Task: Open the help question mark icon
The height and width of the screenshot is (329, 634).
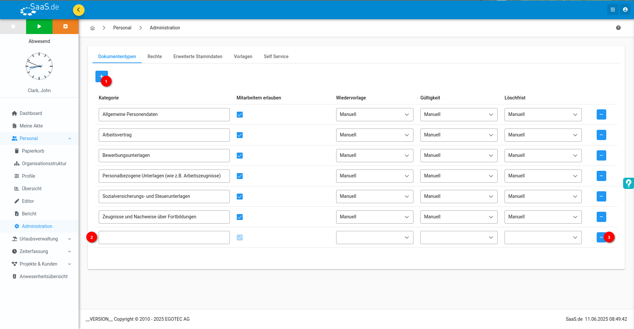Action: tap(618, 28)
